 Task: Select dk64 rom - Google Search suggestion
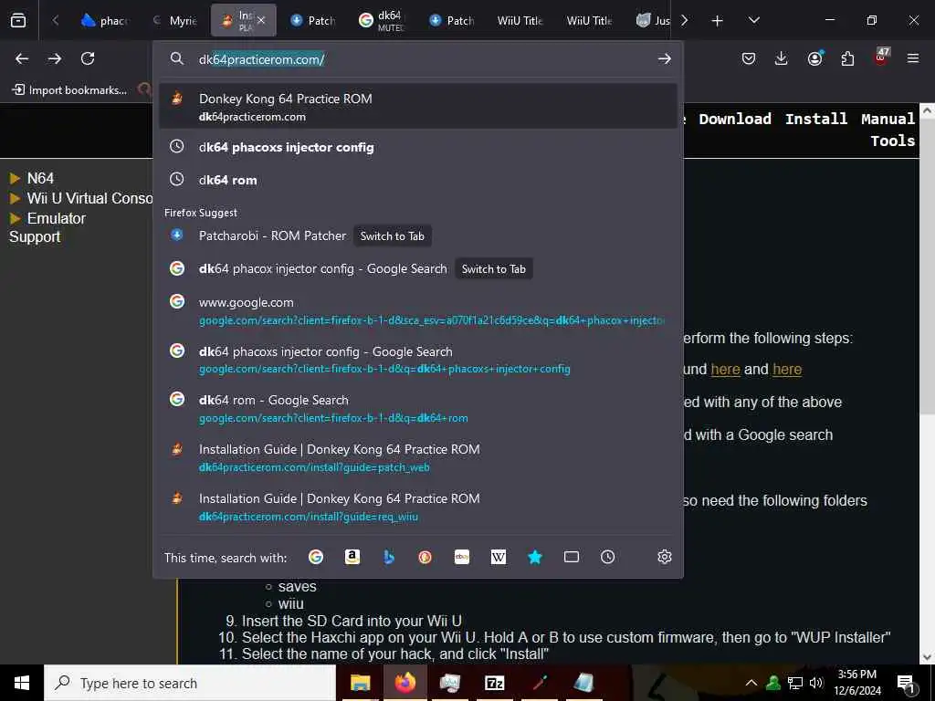pos(418,408)
